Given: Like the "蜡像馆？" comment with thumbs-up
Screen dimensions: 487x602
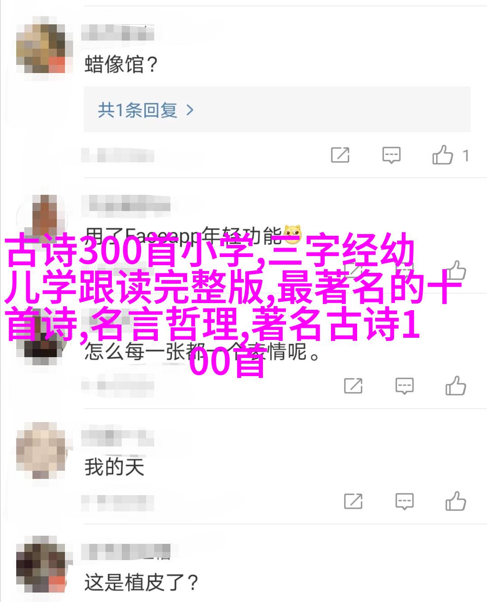Looking at the screenshot, I should click(x=442, y=155).
